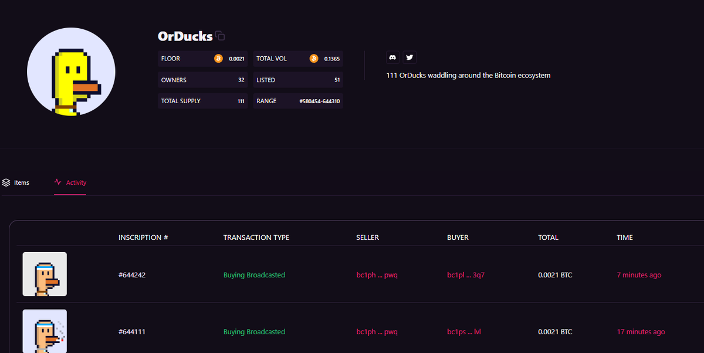Image resolution: width=704 pixels, height=353 pixels.
Task: Copy the OrDucks collection name icon
Action: 220,36
